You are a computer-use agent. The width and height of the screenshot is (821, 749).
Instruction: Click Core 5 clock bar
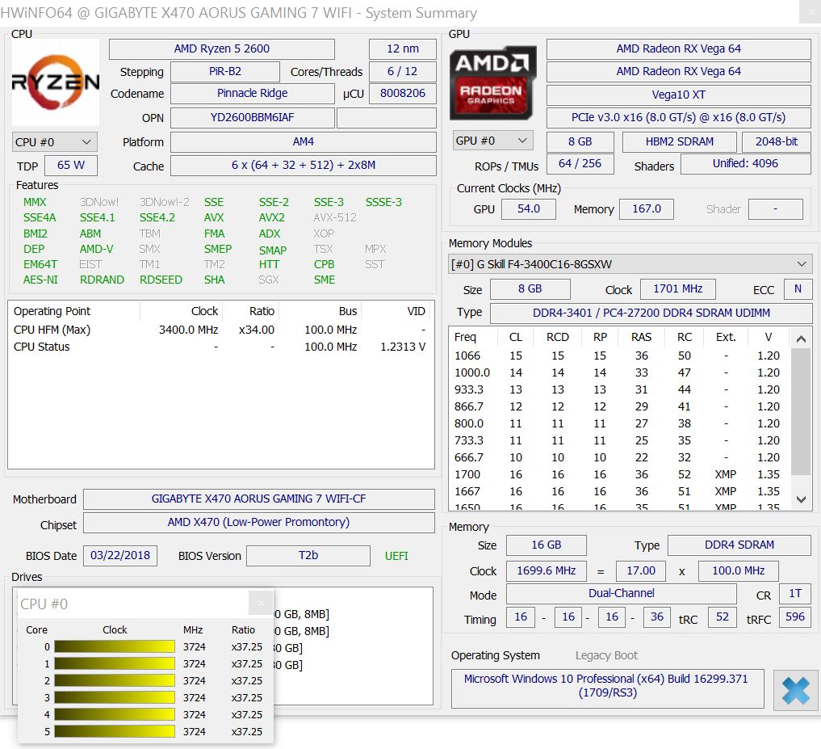tap(115, 731)
